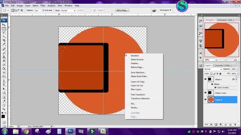Switch to the Channels tab

point(218,65)
